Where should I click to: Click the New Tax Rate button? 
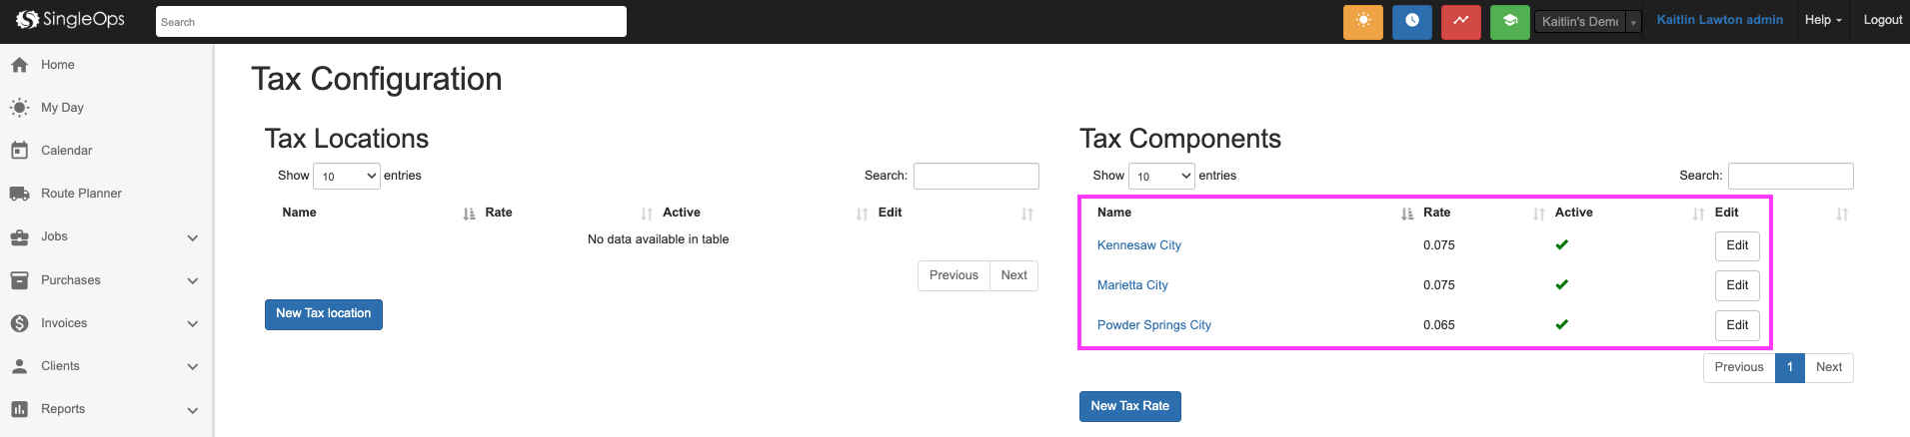click(1129, 406)
